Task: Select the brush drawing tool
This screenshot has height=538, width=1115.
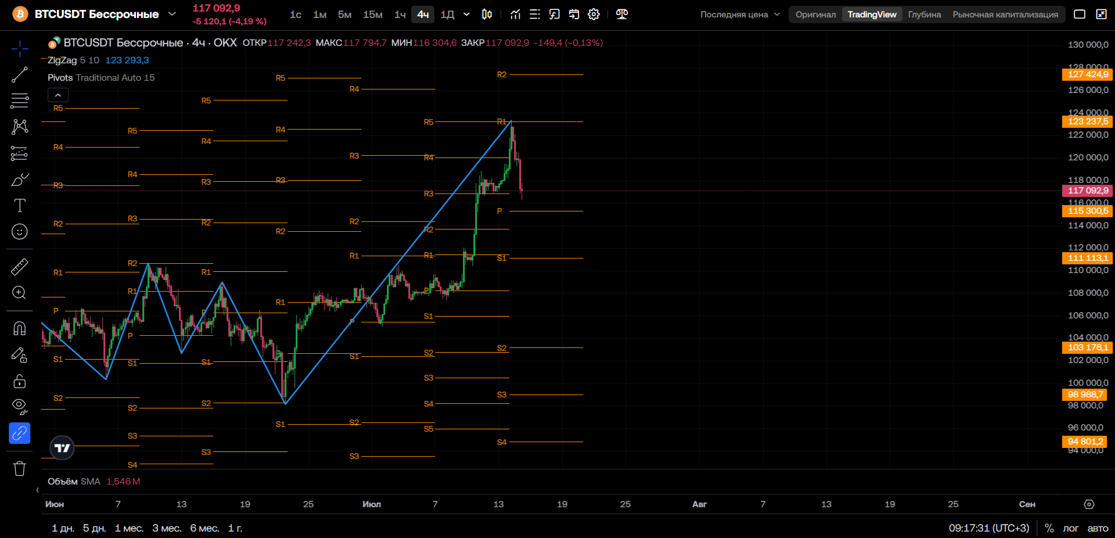Action: (x=20, y=180)
